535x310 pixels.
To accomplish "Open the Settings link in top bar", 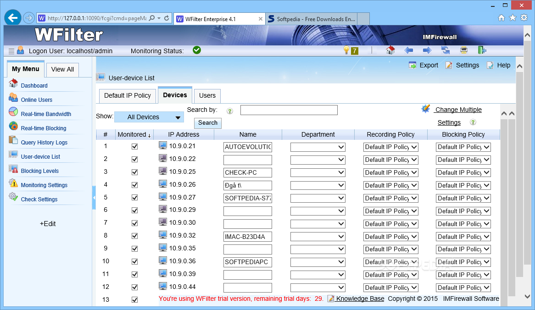I will click(463, 65).
